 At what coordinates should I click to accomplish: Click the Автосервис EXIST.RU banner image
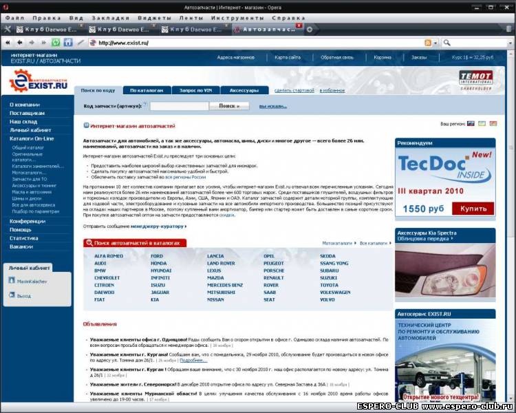[445, 360]
